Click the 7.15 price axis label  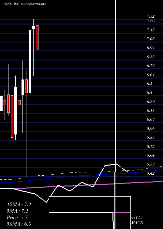[151, 30]
